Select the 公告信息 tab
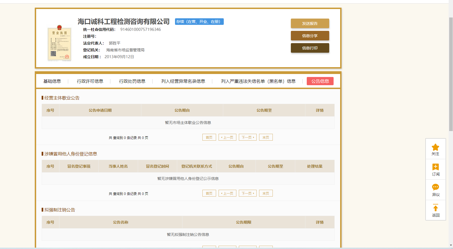The height and width of the screenshot is (249, 453). (320, 81)
